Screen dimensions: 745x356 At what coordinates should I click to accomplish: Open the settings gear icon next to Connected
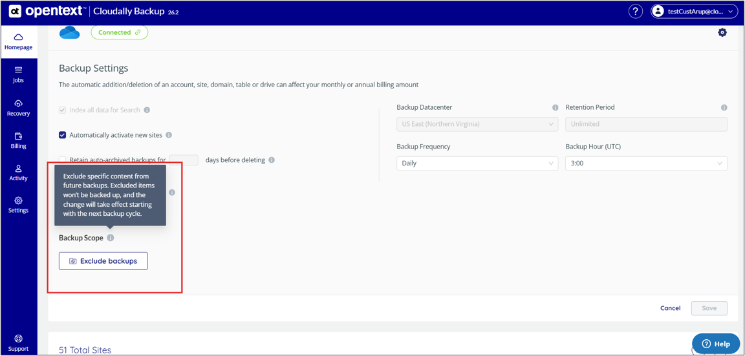coord(722,32)
